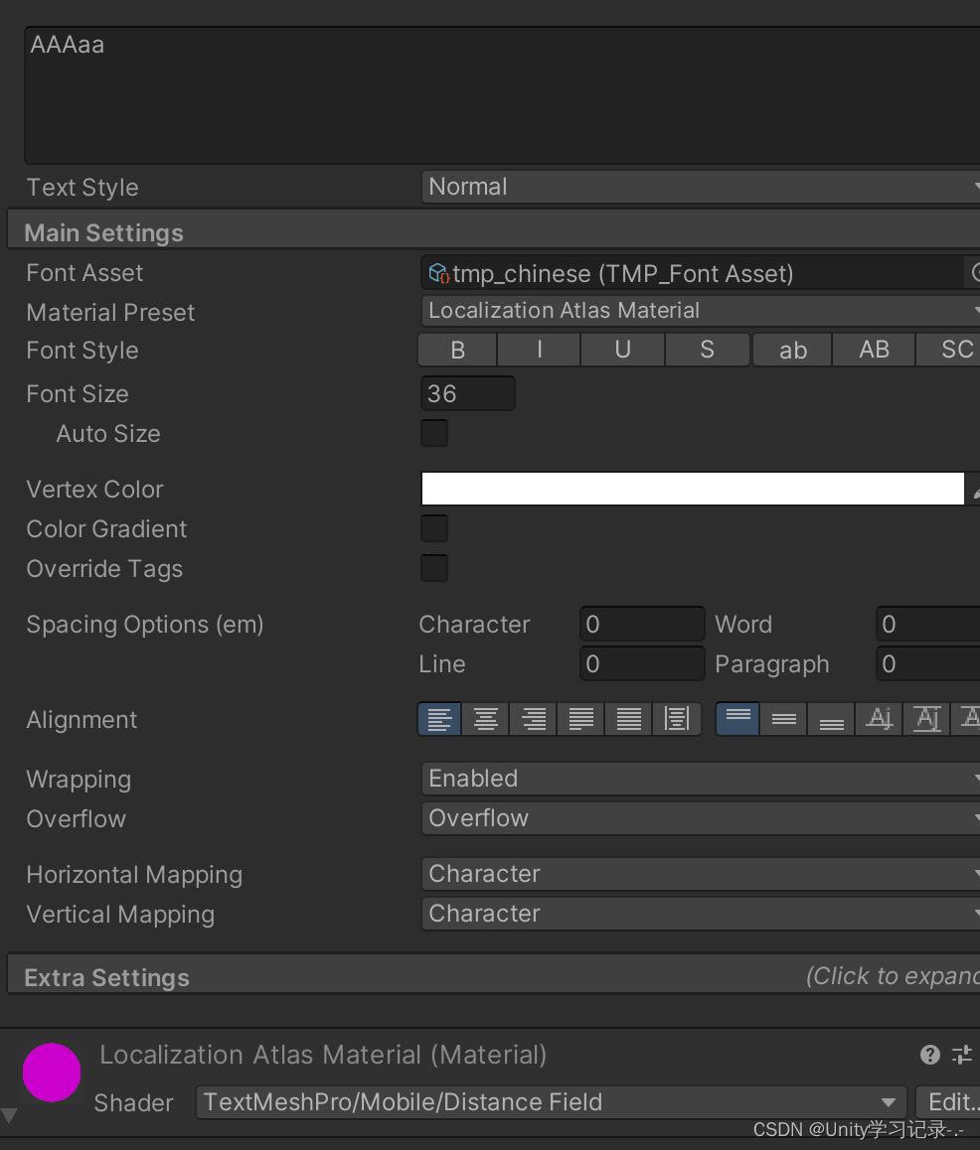The width and height of the screenshot is (980, 1150).
Task: Open the material preset manager icon
Action: (961, 1055)
